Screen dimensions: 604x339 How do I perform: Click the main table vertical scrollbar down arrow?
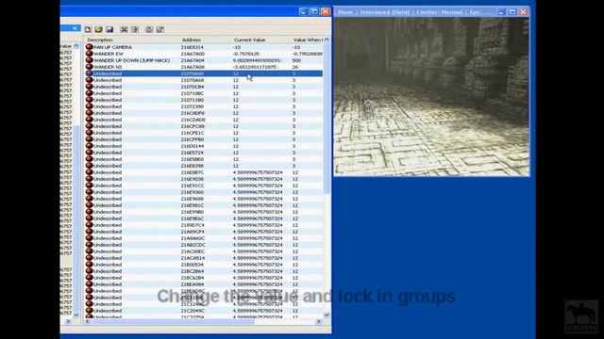click(x=327, y=315)
